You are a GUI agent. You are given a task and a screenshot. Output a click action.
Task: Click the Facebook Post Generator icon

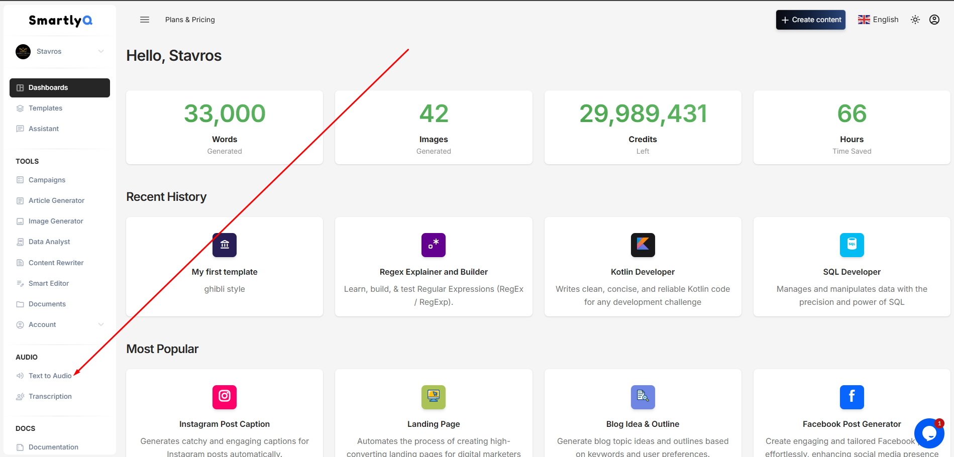[x=852, y=397]
